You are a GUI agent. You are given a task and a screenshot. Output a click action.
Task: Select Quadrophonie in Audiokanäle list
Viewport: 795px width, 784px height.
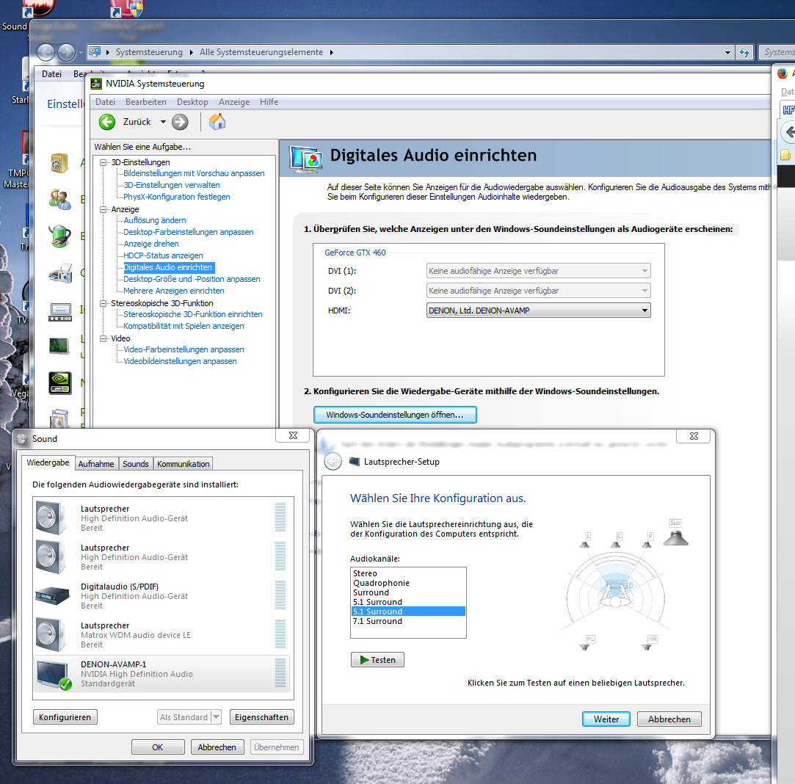pyautogui.click(x=408, y=583)
